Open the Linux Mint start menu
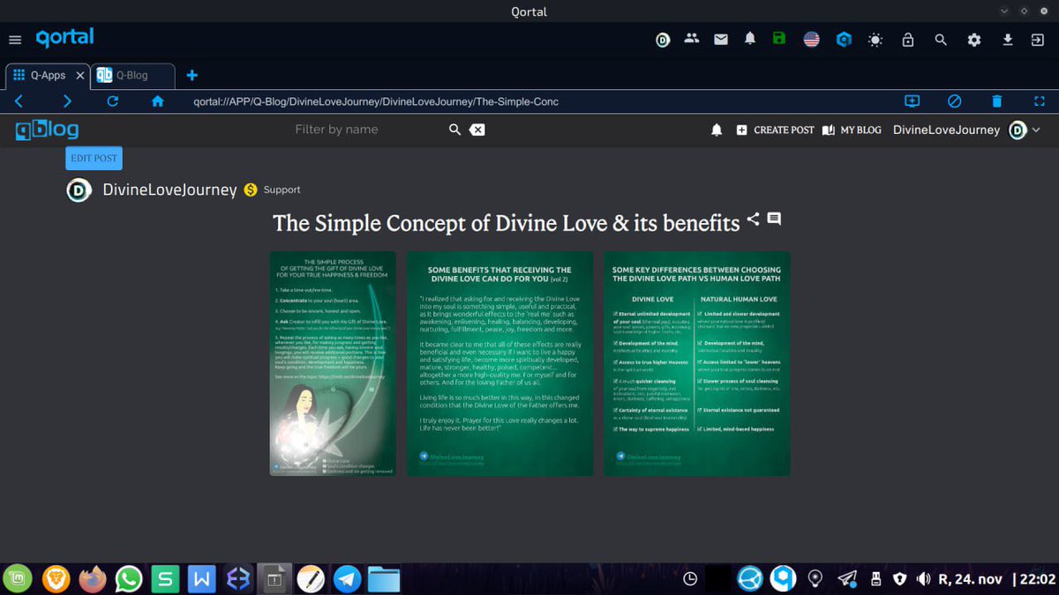This screenshot has width=1059, height=595. click(19, 578)
